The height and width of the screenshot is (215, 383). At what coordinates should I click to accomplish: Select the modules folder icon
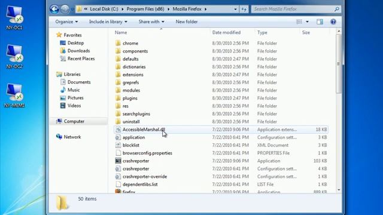(x=118, y=90)
